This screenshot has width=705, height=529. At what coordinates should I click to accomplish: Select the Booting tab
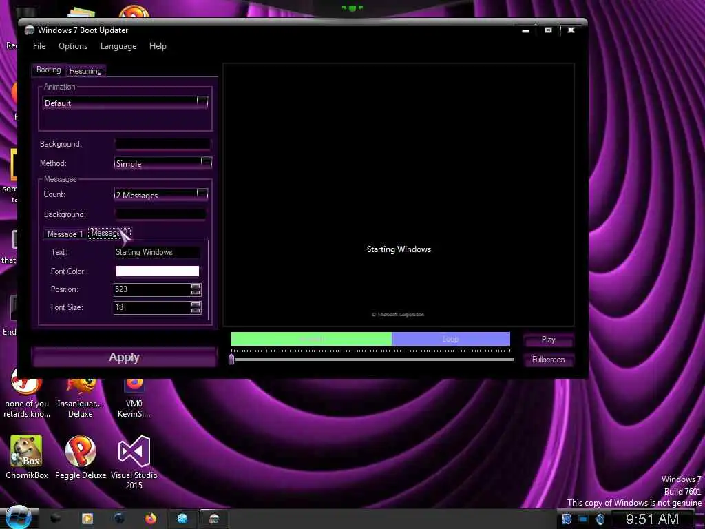point(49,70)
